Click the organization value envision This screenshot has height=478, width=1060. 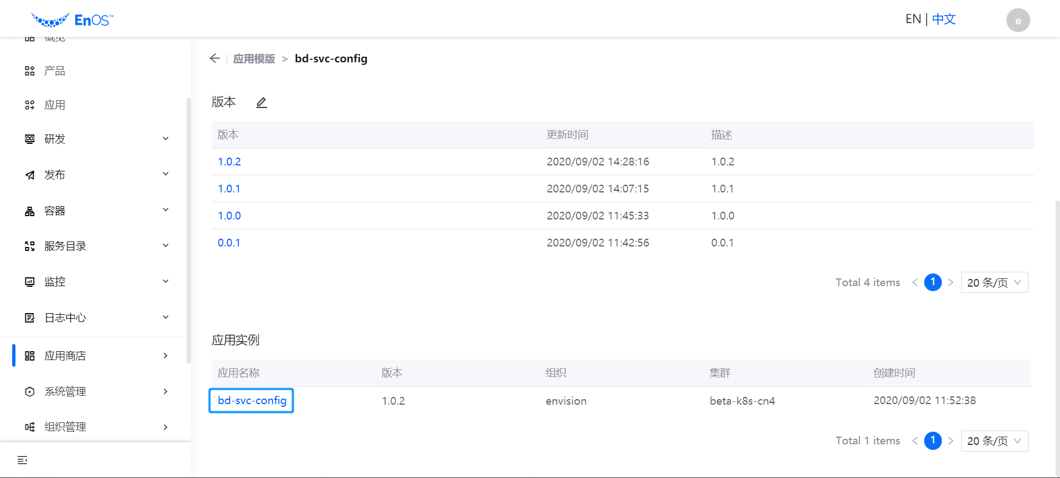566,401
